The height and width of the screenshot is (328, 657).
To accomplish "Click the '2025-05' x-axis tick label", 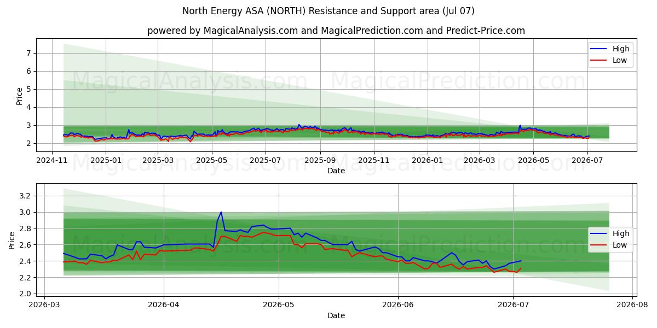I will coord(212,161).
